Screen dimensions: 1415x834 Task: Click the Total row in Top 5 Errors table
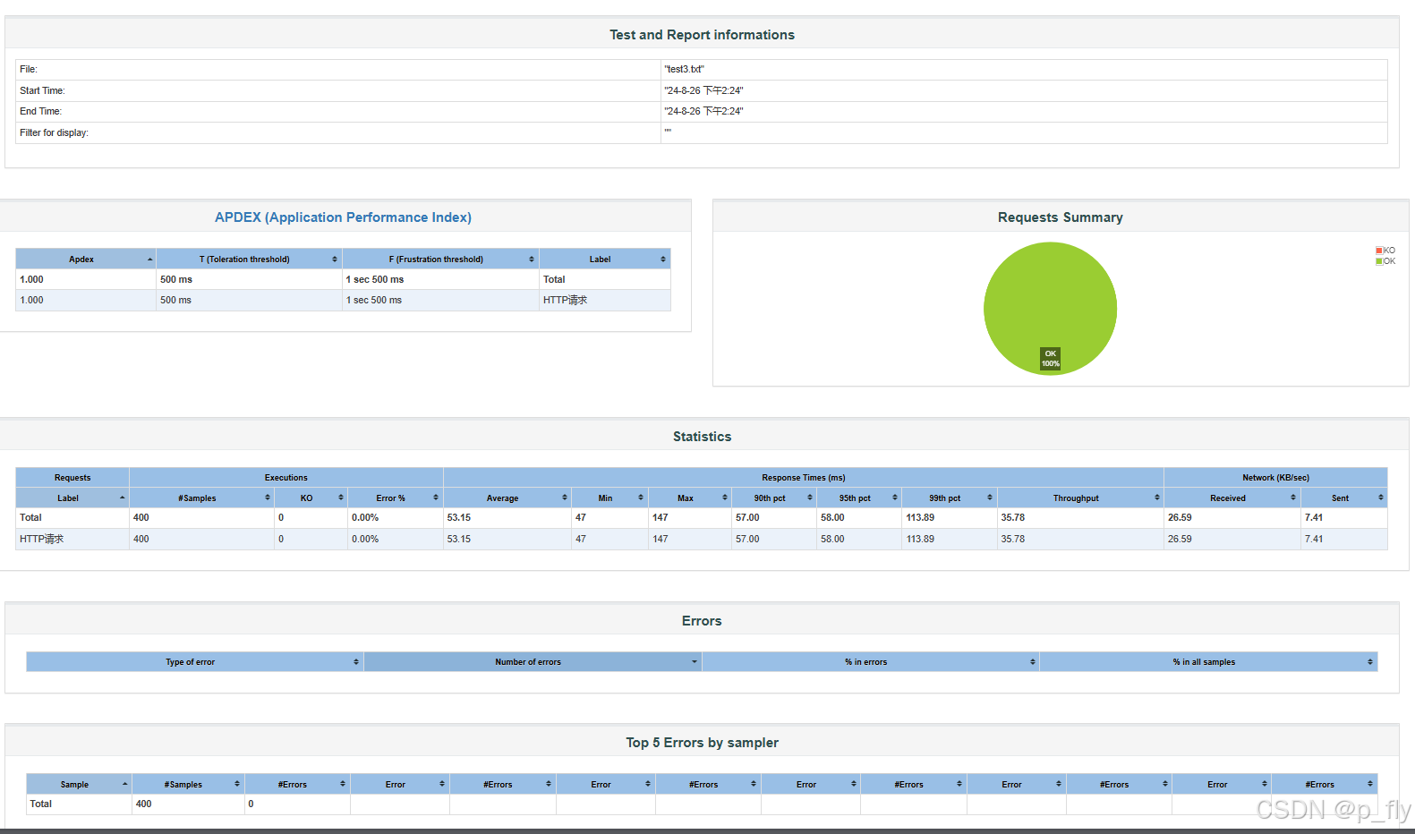click(702, 804)
